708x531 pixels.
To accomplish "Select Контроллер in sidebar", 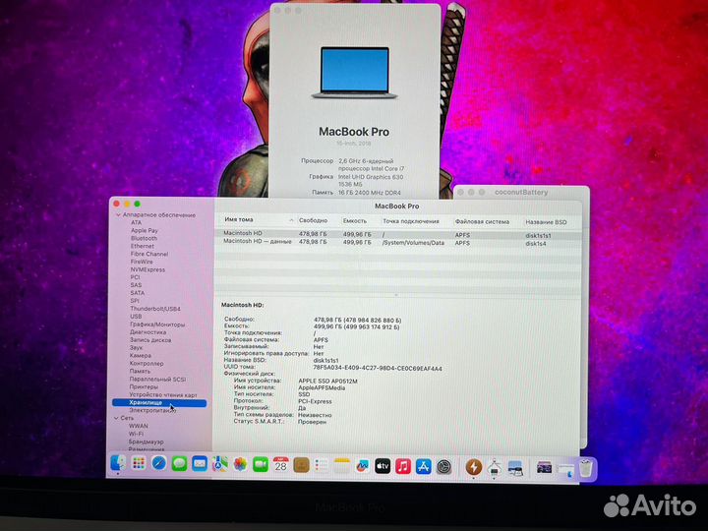I will point(147,363).
